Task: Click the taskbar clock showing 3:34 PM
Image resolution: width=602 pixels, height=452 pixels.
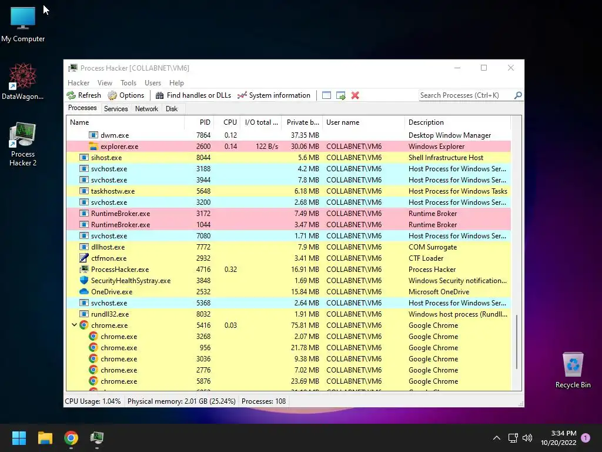Action: click(558, 438)
